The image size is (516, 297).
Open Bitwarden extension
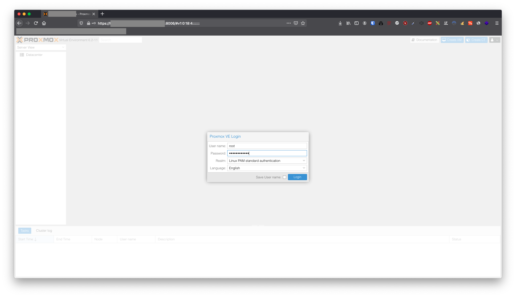point(373,23)
